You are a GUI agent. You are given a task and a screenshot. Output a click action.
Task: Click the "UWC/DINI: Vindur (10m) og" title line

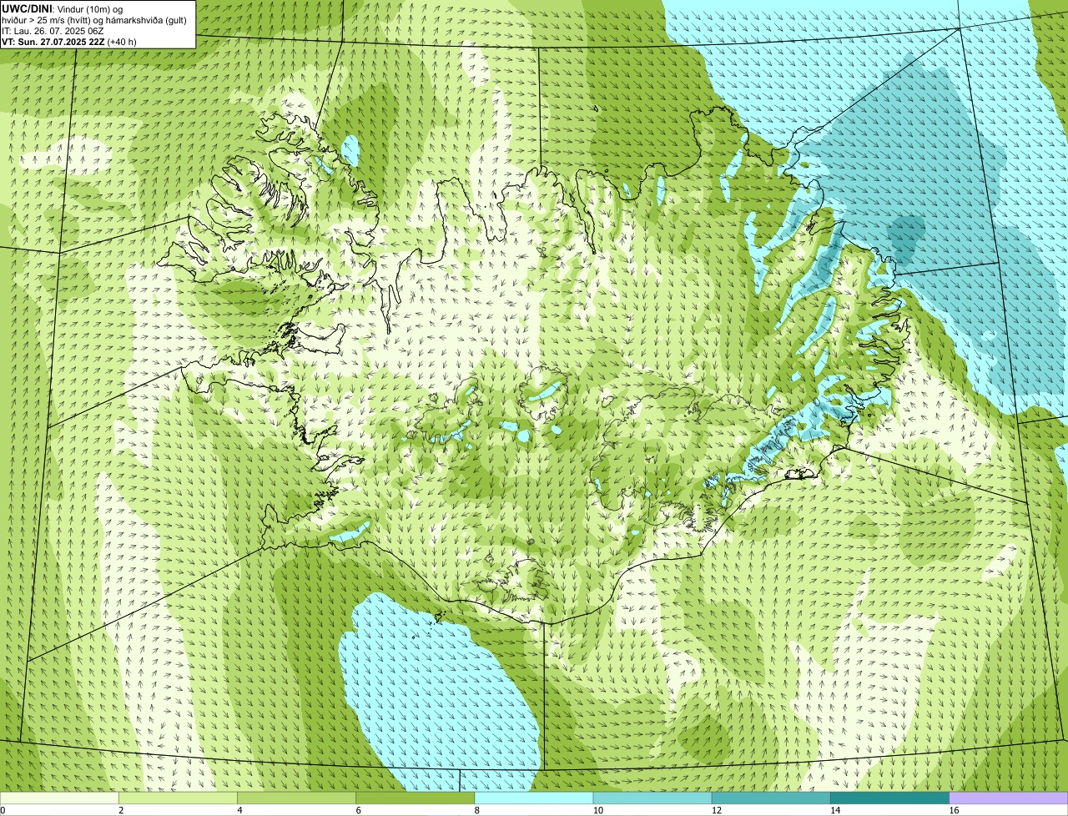click(x=63, y=8)
